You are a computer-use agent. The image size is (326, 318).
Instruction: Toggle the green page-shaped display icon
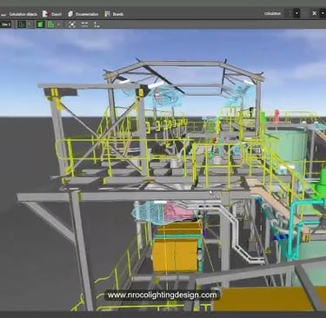[x=50, y=24]
